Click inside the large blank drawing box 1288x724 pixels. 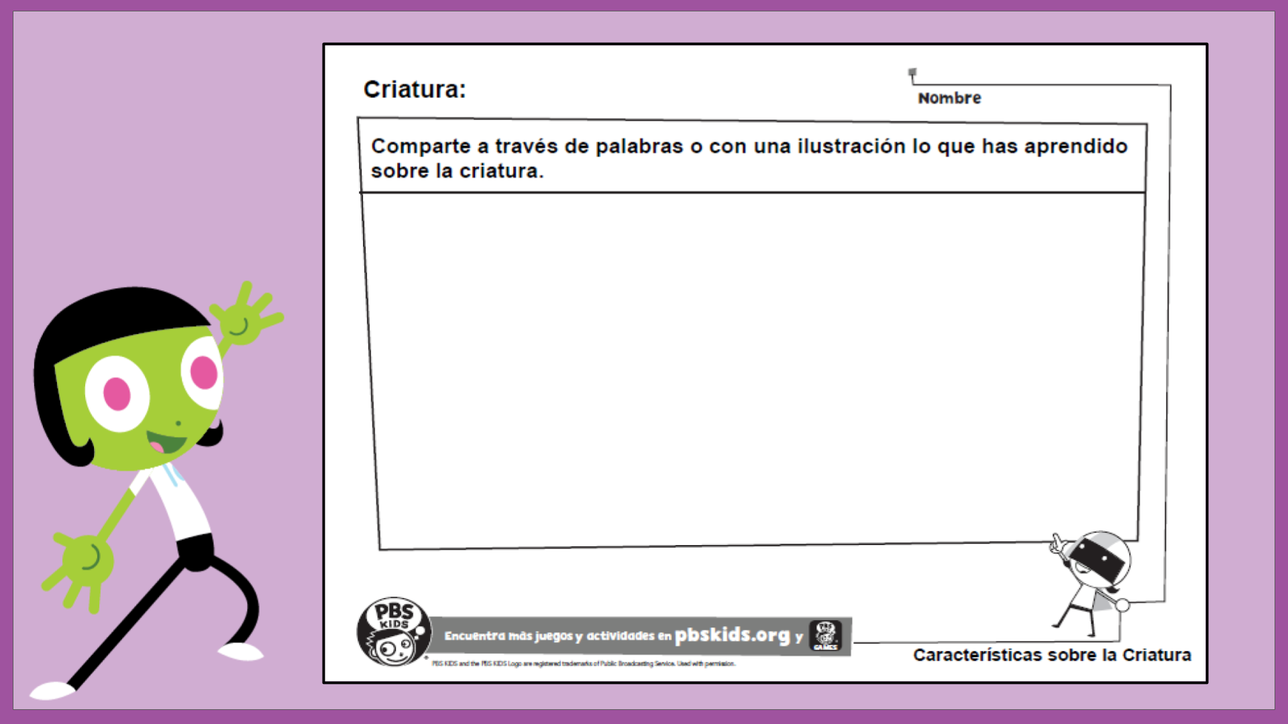tap(753, 371)
